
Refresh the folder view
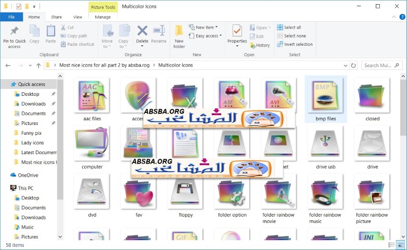[x=353, y=66]
